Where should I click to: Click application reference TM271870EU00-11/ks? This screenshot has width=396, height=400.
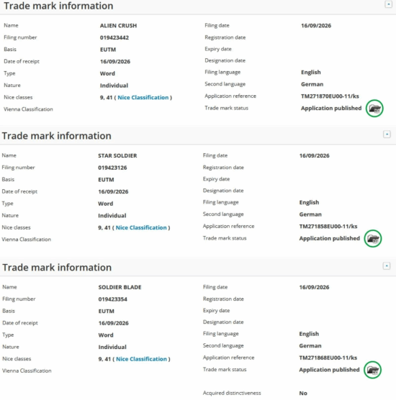click(330, 96)
